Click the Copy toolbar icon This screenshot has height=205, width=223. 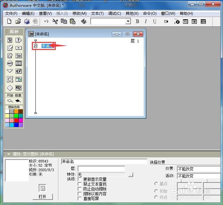pyautogui.click(x=64, y=21)
